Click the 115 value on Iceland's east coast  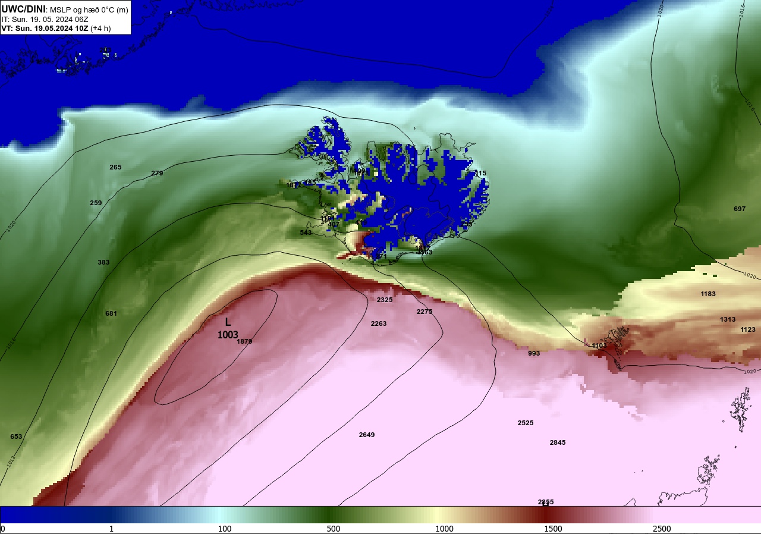click(480, 173)
